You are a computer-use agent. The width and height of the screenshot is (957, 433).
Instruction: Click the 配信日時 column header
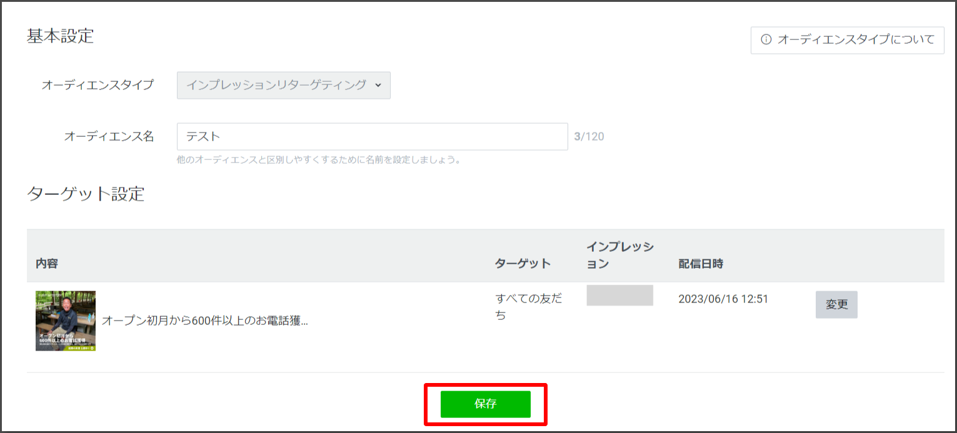tap(701, 264)
